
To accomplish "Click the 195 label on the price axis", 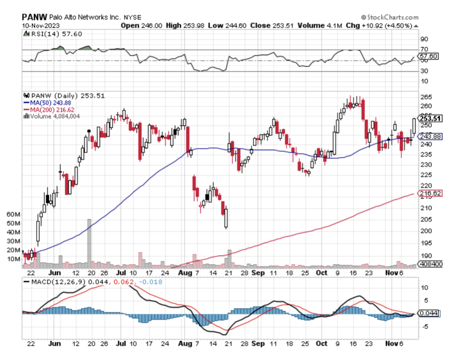I will (x=426, y=243).
